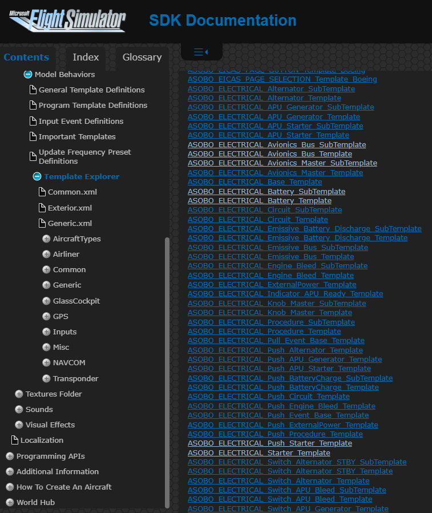Open ASOBO_ELECTRICAL_ExternalPower_Template link

272,284
